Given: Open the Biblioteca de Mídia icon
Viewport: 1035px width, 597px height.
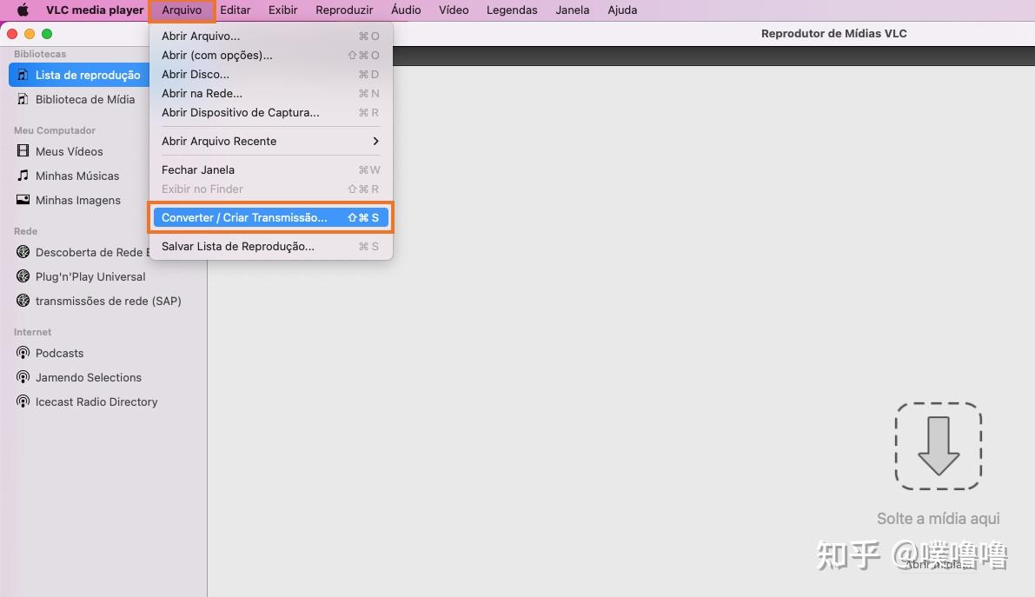Looking at the screenshot, I should tap(23, 99).
